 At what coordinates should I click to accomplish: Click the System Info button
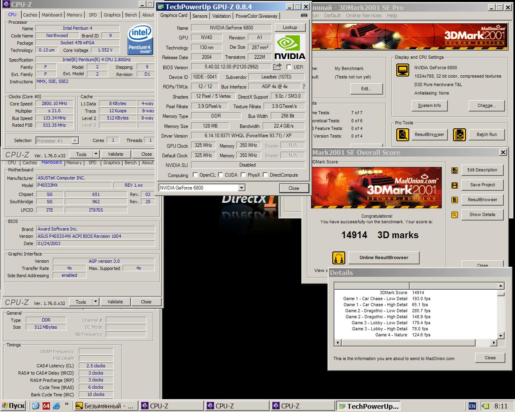pos(429,105)
